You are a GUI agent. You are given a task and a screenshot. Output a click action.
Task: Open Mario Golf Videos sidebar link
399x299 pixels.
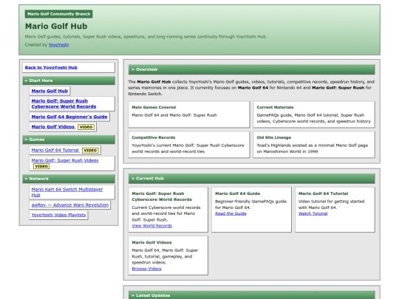(x=53, y=127)
